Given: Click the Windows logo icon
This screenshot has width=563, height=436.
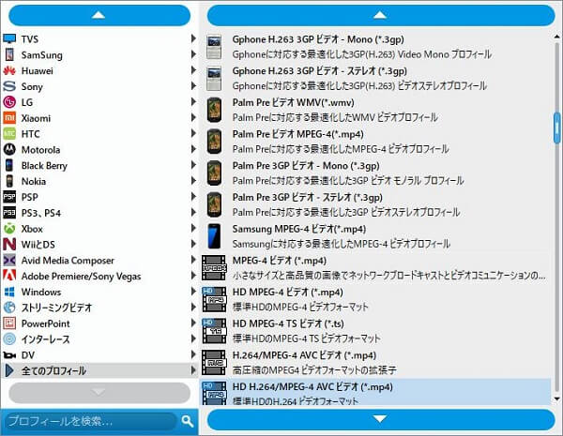Looking at the screenshot, I should 9,292.
